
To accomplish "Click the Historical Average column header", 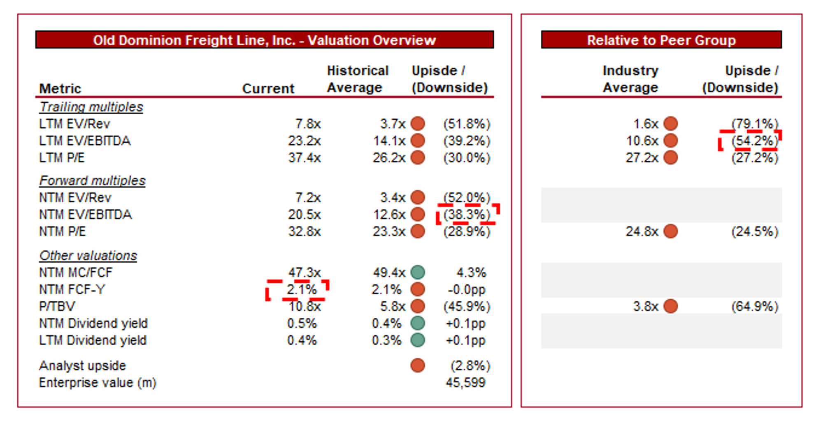I will (358, 79).
